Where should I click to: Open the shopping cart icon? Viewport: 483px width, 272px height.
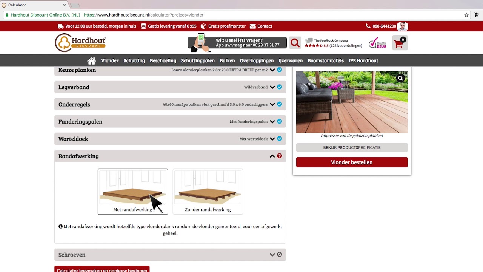400,43
